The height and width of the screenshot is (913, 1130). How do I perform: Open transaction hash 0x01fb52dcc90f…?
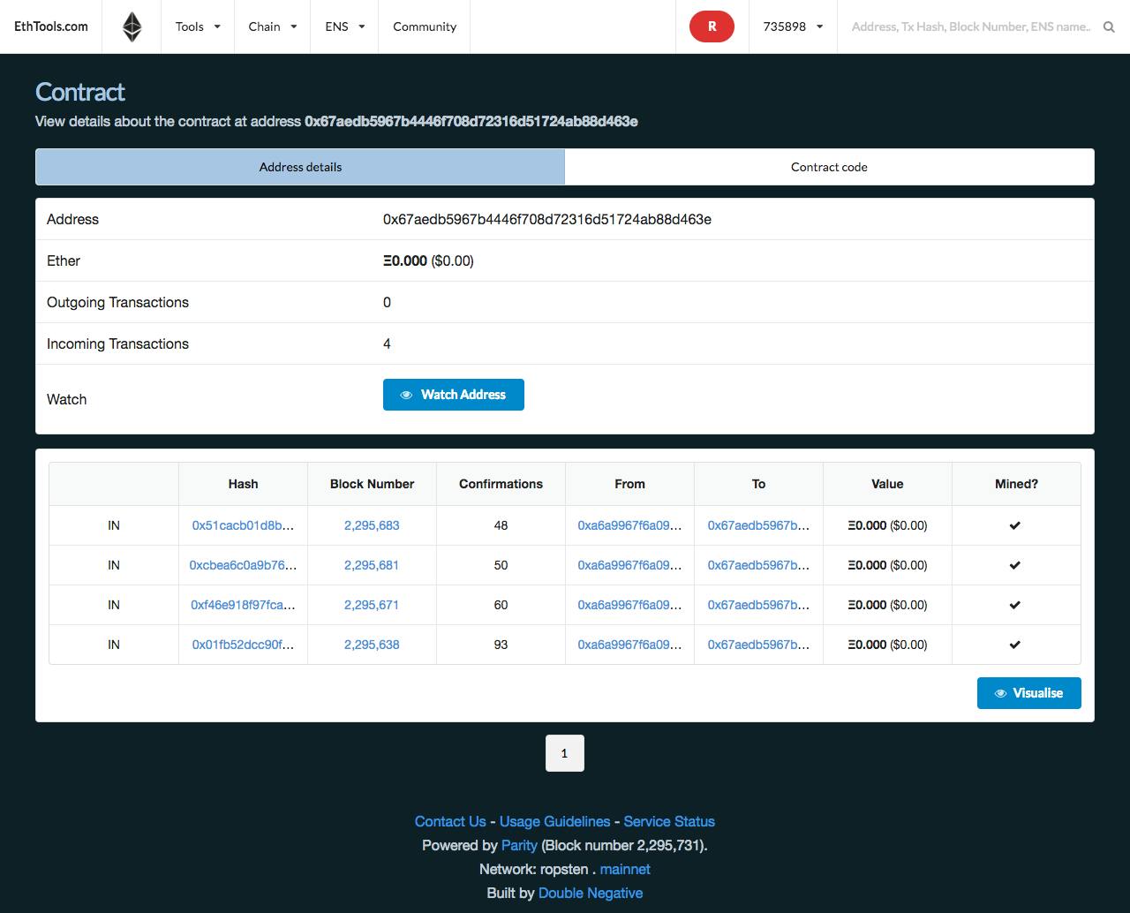243,645
